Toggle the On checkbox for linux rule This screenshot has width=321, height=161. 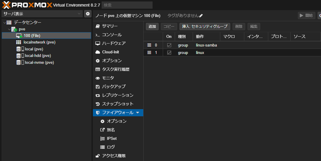tap(169, 53)
